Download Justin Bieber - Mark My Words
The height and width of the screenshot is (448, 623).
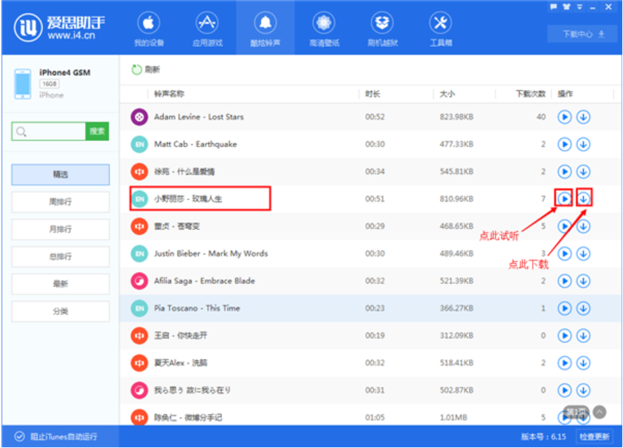584,253
